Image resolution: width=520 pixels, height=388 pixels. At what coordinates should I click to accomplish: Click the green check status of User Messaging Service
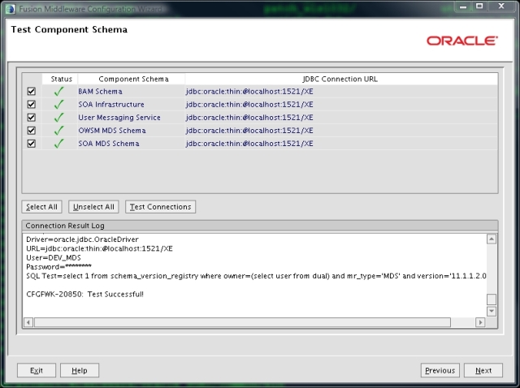pos(59,118)
